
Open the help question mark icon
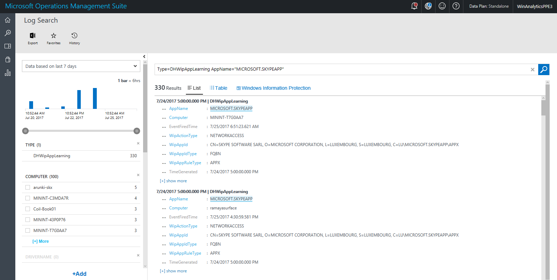tap(456, 6)
